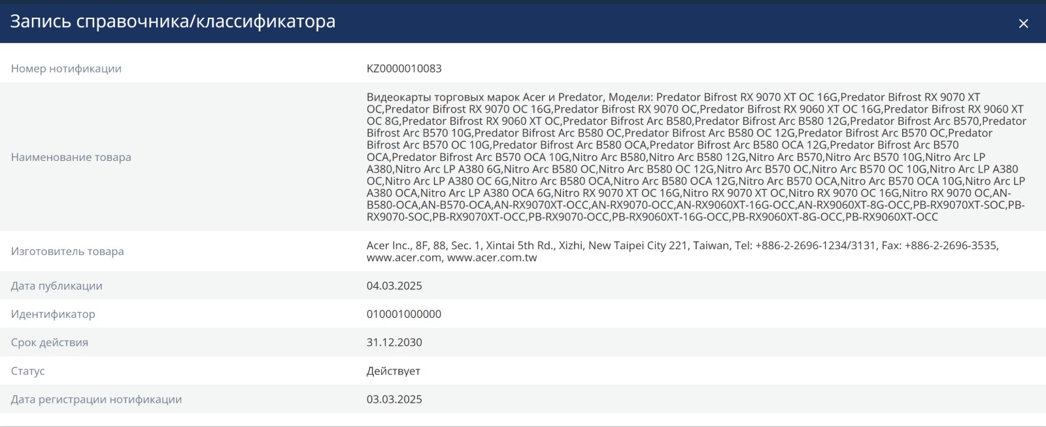Select the 'Номер нотификации' label
The height and width of the screenshot is (427, 1046).
click(66, 69)
